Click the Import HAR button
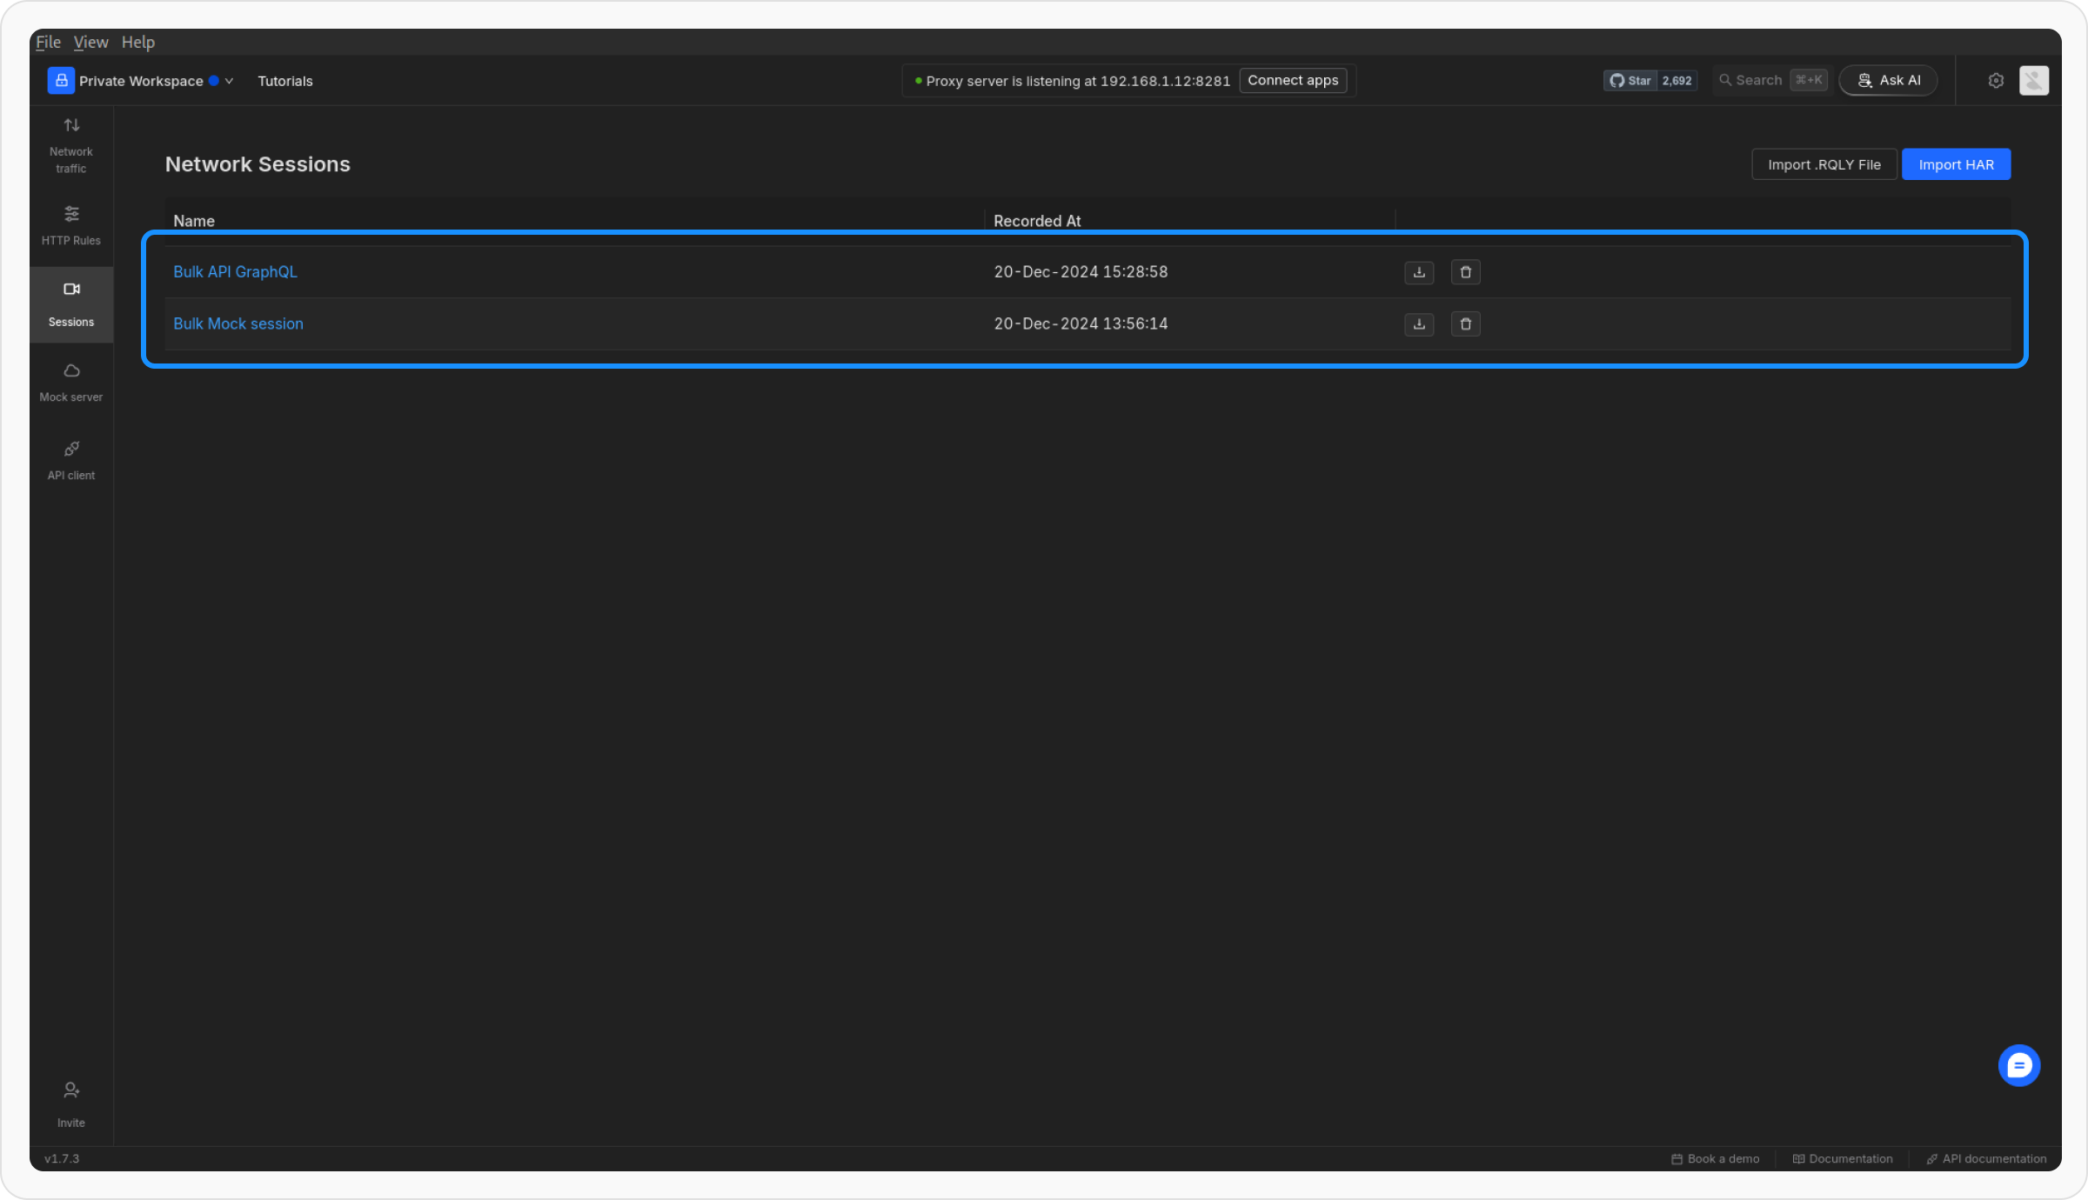Screen dimensions: 2088x1200 click(1956, 164)
